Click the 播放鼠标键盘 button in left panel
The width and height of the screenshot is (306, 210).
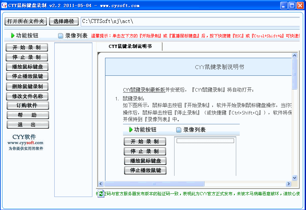[27, 67]
